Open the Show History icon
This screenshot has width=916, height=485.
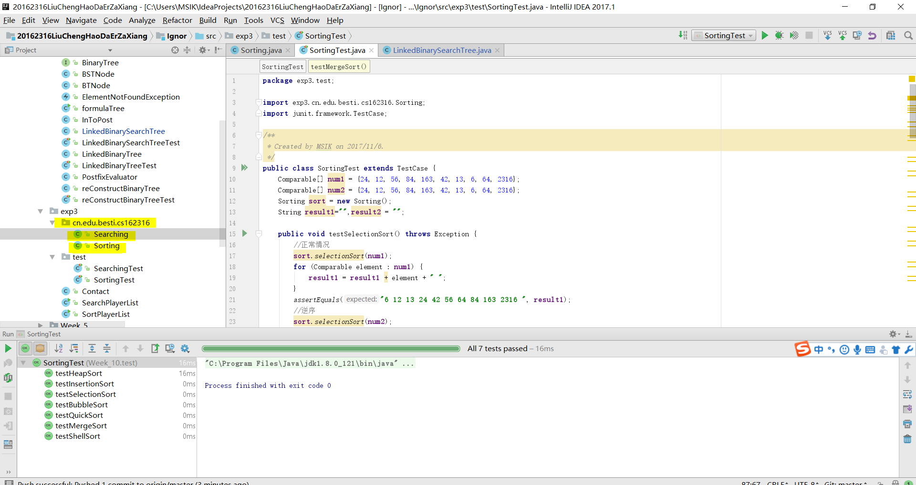coord(857,35)
